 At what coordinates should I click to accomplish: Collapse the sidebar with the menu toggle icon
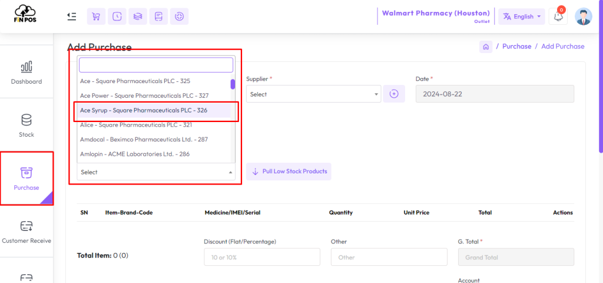[71, 16]
